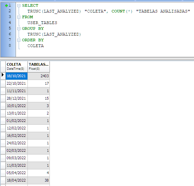Select the 05/04/2022 date cell
Image resolution: width=194 pixels, height=186 pixels.
click(x=17, y=173)
